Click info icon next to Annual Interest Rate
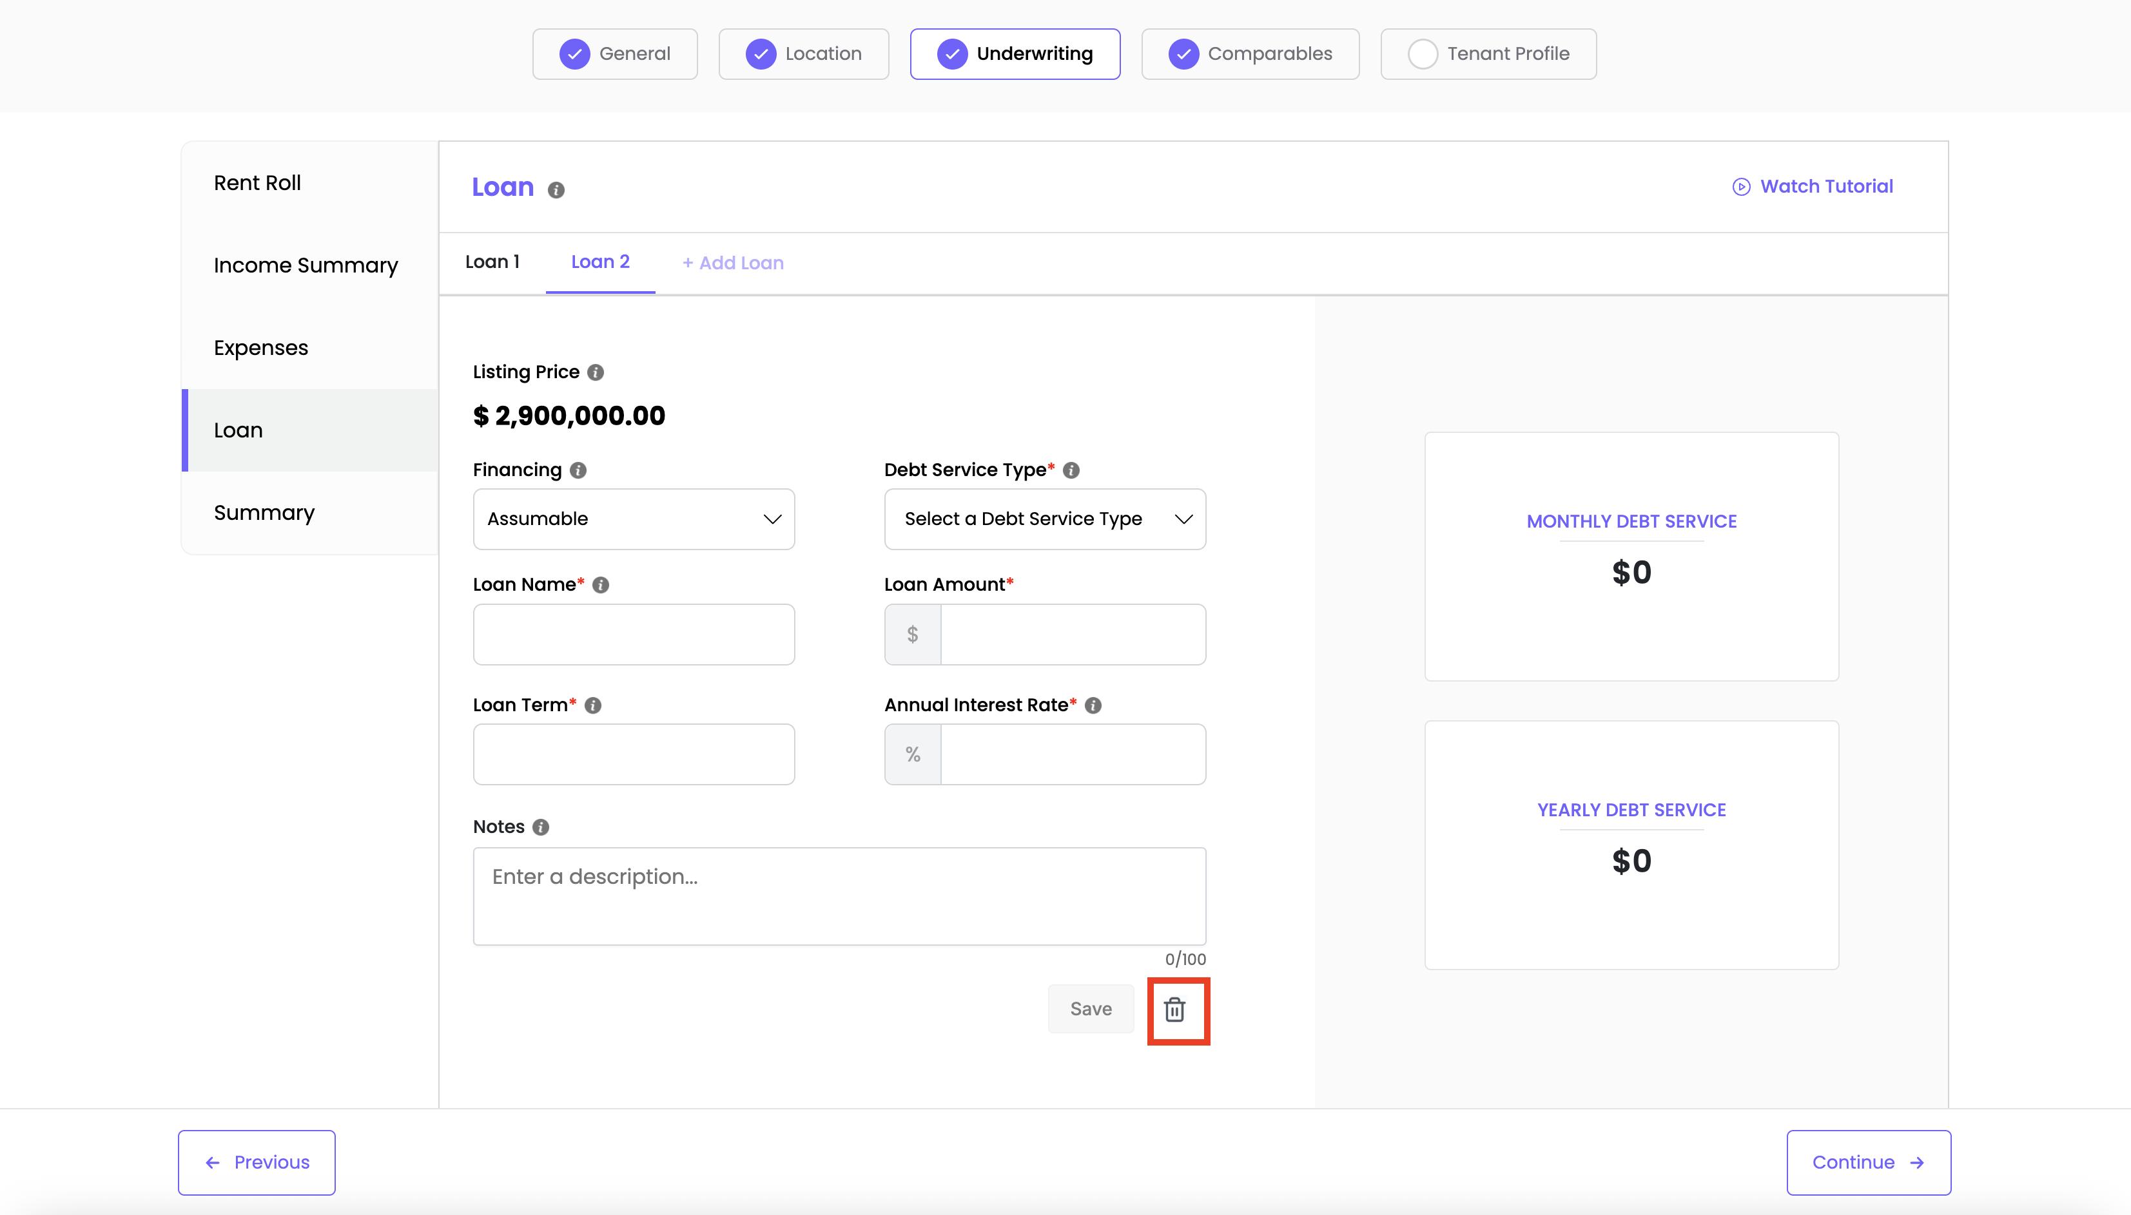The image size is (2131, 1215). click(x=1093, y=706)
